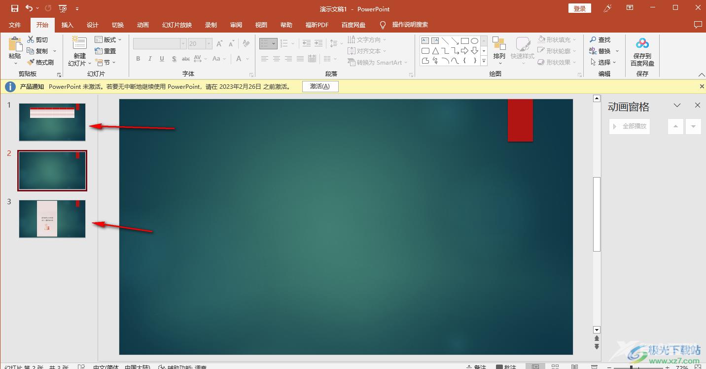Select slide 3 thumbnail
706x369 pixels.
52,219
